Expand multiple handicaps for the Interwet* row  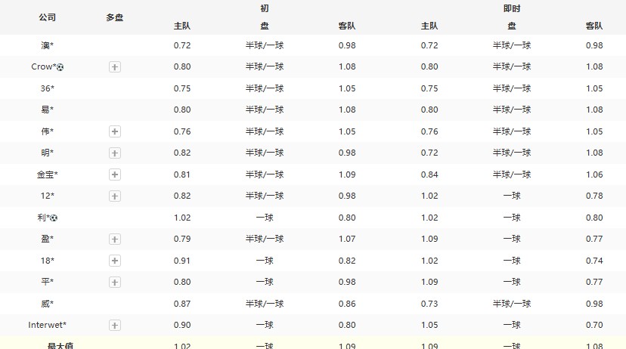pyautogui.click(x=115, y=326)
